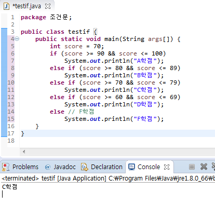Click the string "B학점" on line 9
Viewport: 215px width, 207px height.
(145, 75)
